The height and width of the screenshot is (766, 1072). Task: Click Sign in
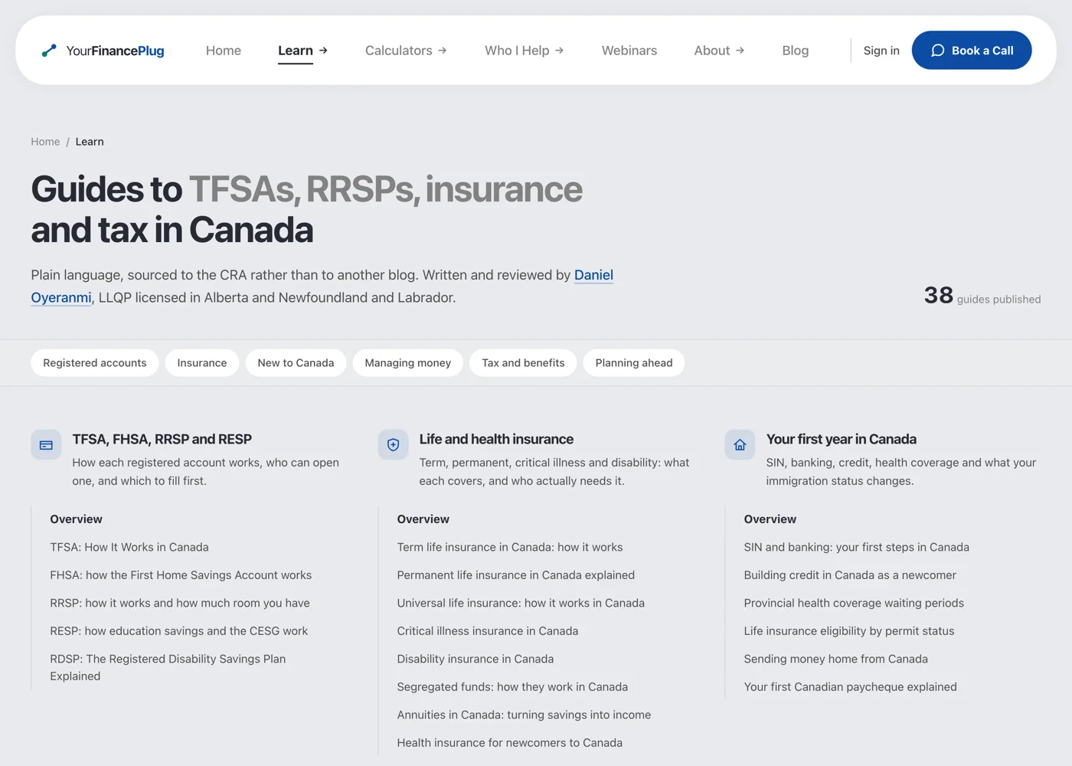click(x=881, y=51)
